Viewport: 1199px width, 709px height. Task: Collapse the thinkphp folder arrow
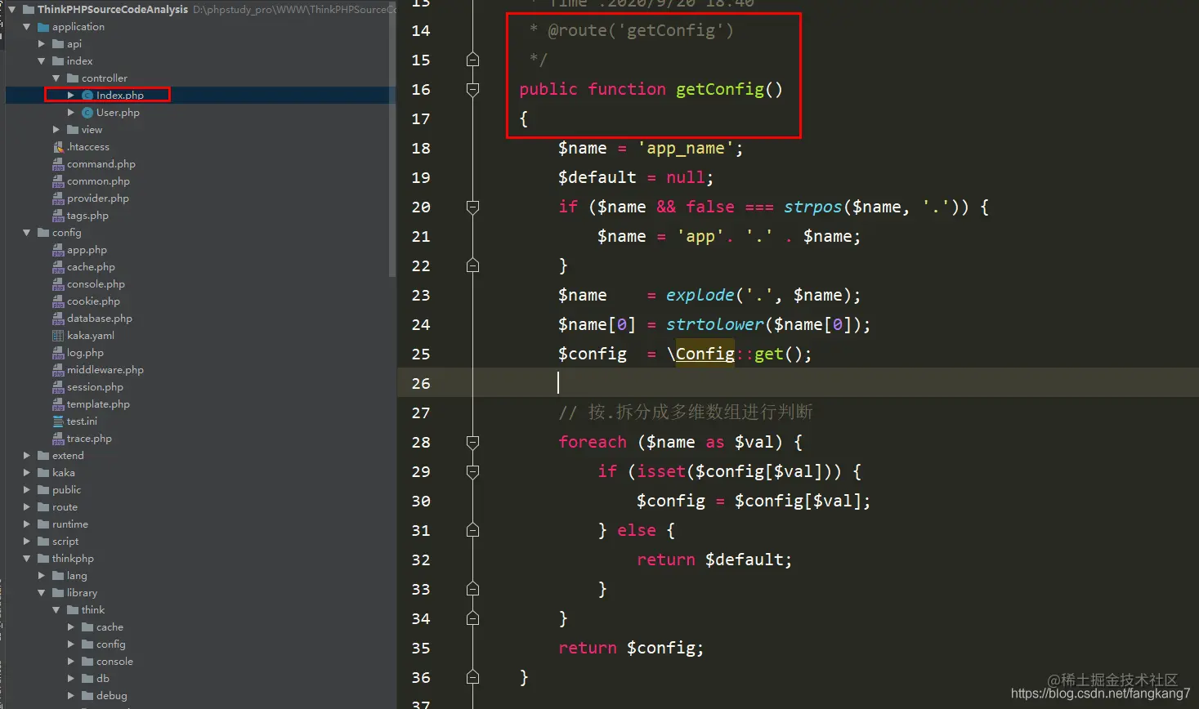tap(27, 559)
